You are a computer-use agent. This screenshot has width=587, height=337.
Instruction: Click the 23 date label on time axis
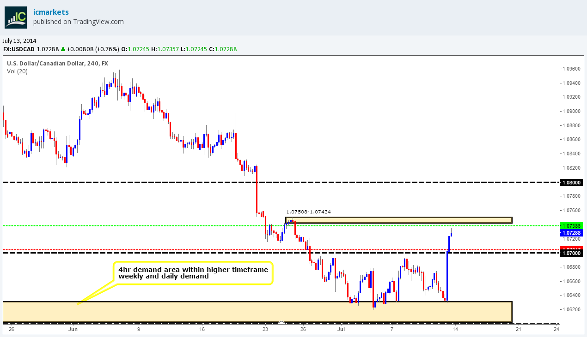[265, 330]
